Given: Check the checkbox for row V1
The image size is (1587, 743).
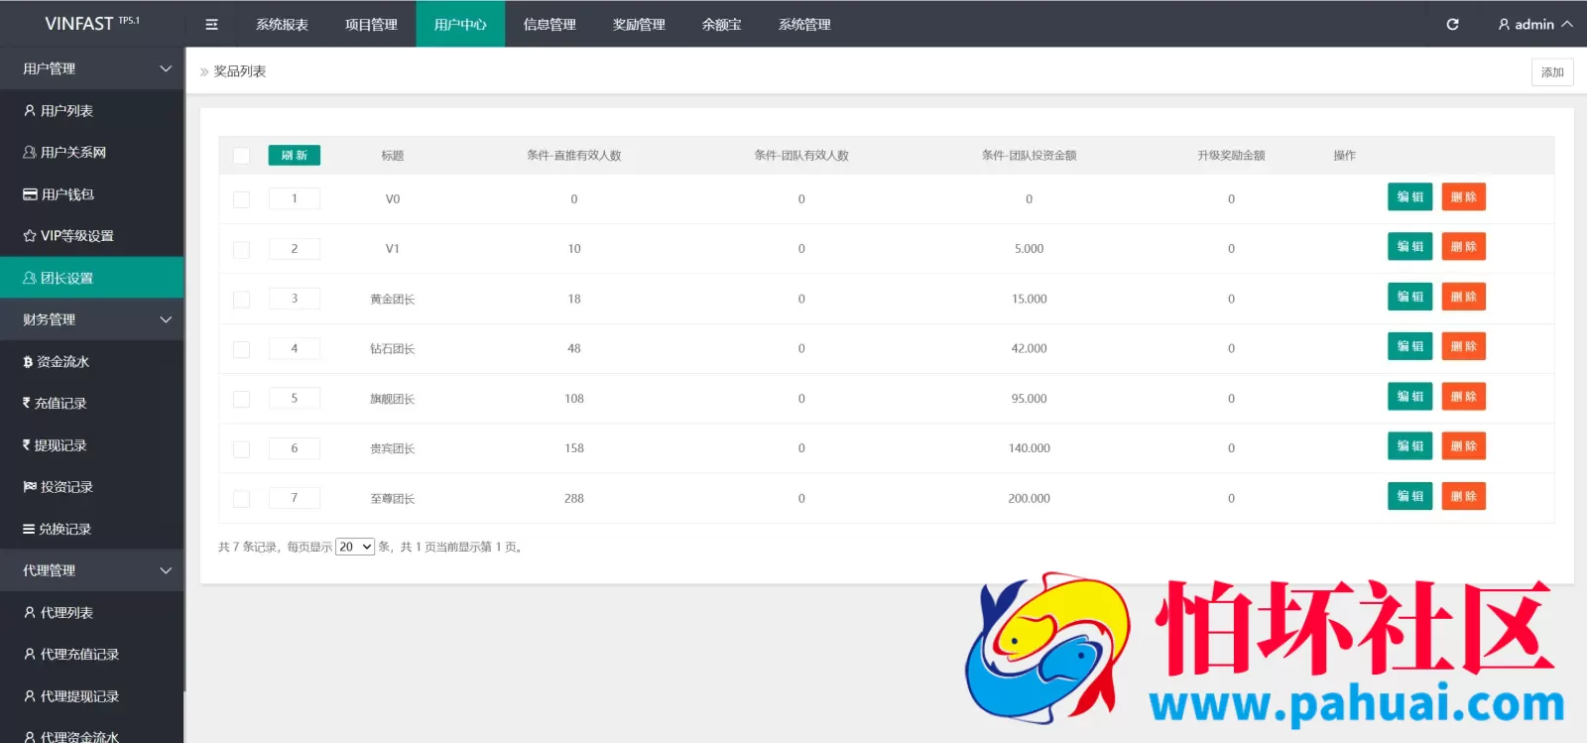Looking at the screenshot, I should [x=241, y=250].
